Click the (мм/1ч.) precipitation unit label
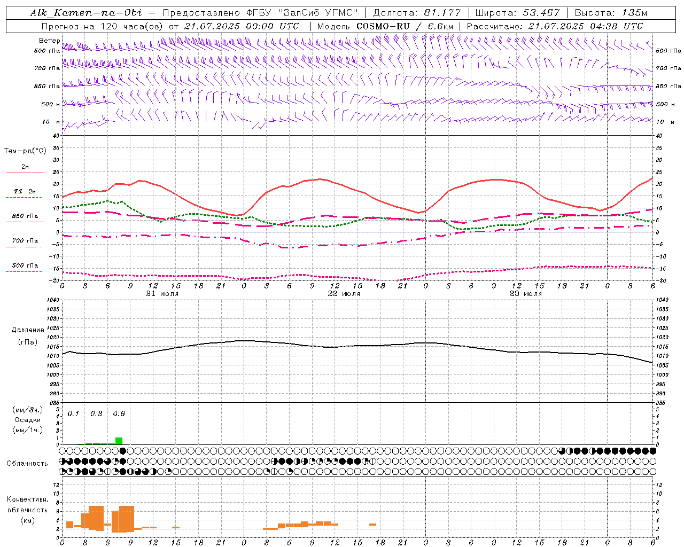This screenshot has width=684, height=547. click(x=28, y=430)
